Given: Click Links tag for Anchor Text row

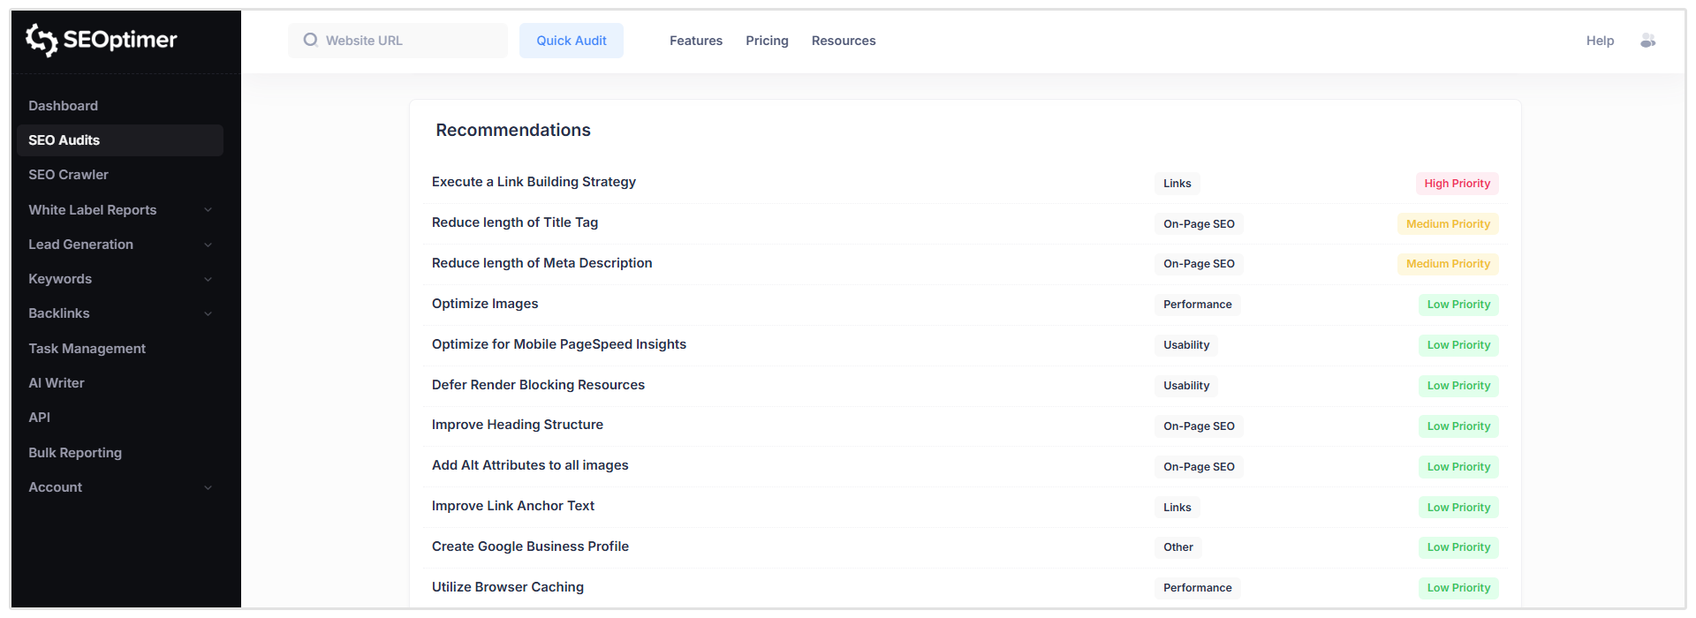Looking at the screenshot, I should (x=1177, y=508).
